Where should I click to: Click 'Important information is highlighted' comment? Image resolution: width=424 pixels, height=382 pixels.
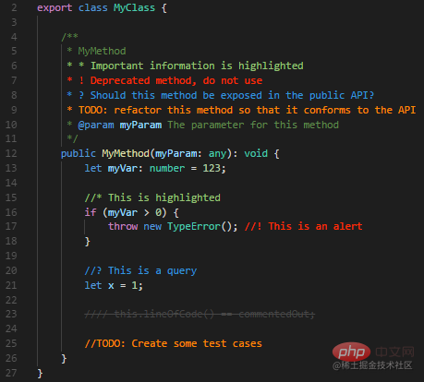(197, 66)
